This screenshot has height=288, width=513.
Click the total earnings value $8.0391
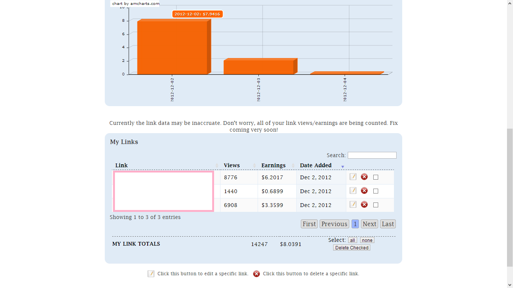pyautogui.click(x=291, y=244)
